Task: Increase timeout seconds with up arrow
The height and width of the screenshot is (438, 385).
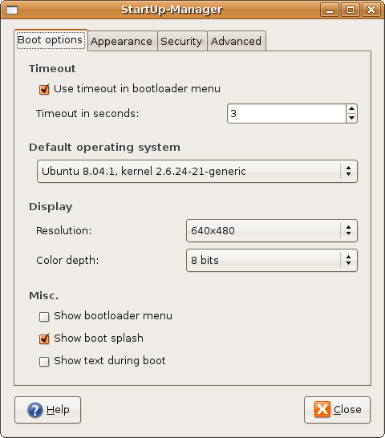Action: [352, 108]
